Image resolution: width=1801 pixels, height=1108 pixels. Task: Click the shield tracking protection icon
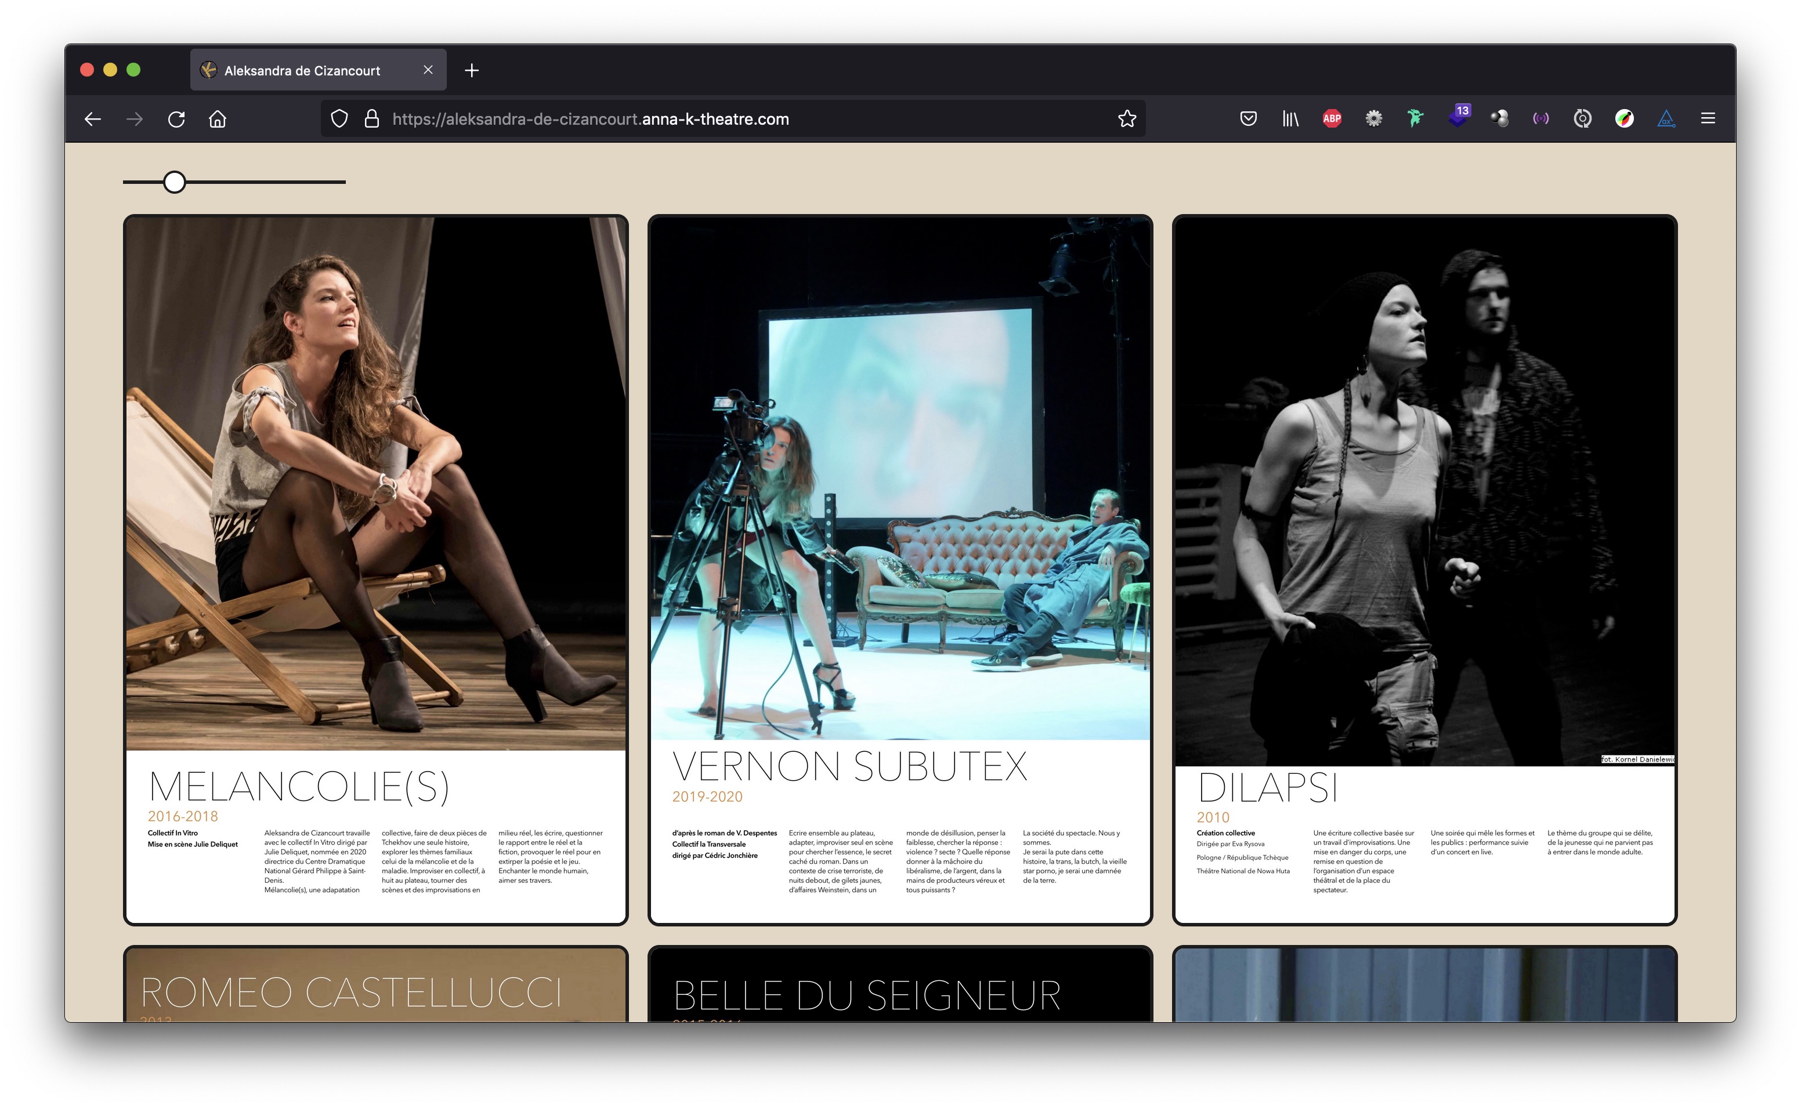[338, 119]
